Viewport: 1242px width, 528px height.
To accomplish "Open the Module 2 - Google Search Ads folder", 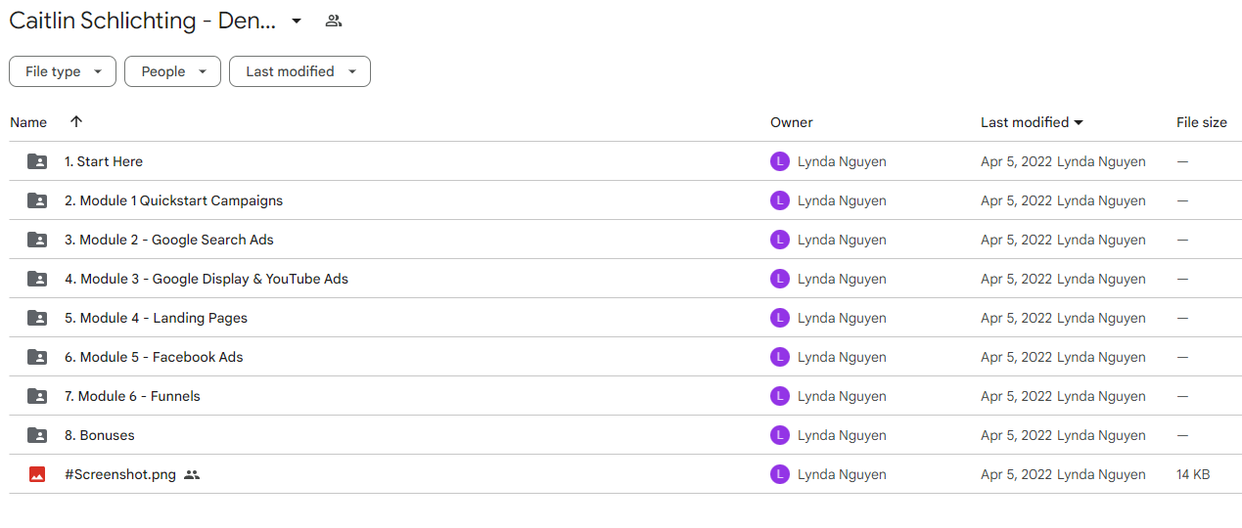I will (169, 240).
